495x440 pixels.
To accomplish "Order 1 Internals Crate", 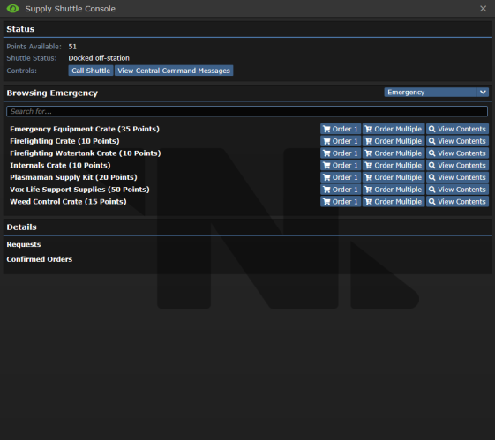I will pyautogui.click(x=341, y=165).
